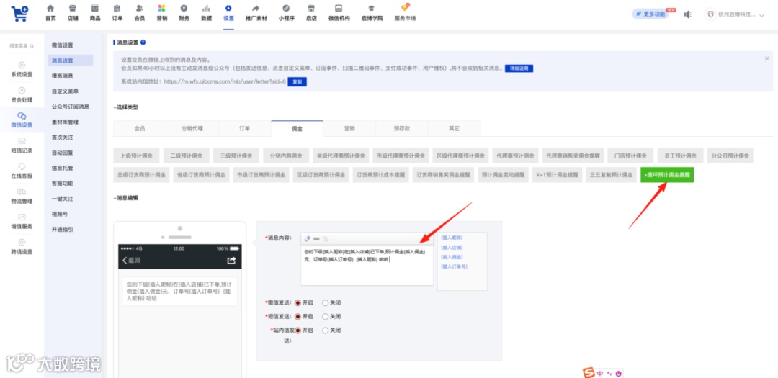This screenshot has width=778, height=378.
Task: Open the 数据 data section
Action: 207,12
